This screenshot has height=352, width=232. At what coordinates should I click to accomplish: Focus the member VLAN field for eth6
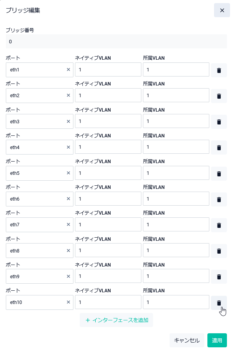pyautogui.click(x=176, y=199)
